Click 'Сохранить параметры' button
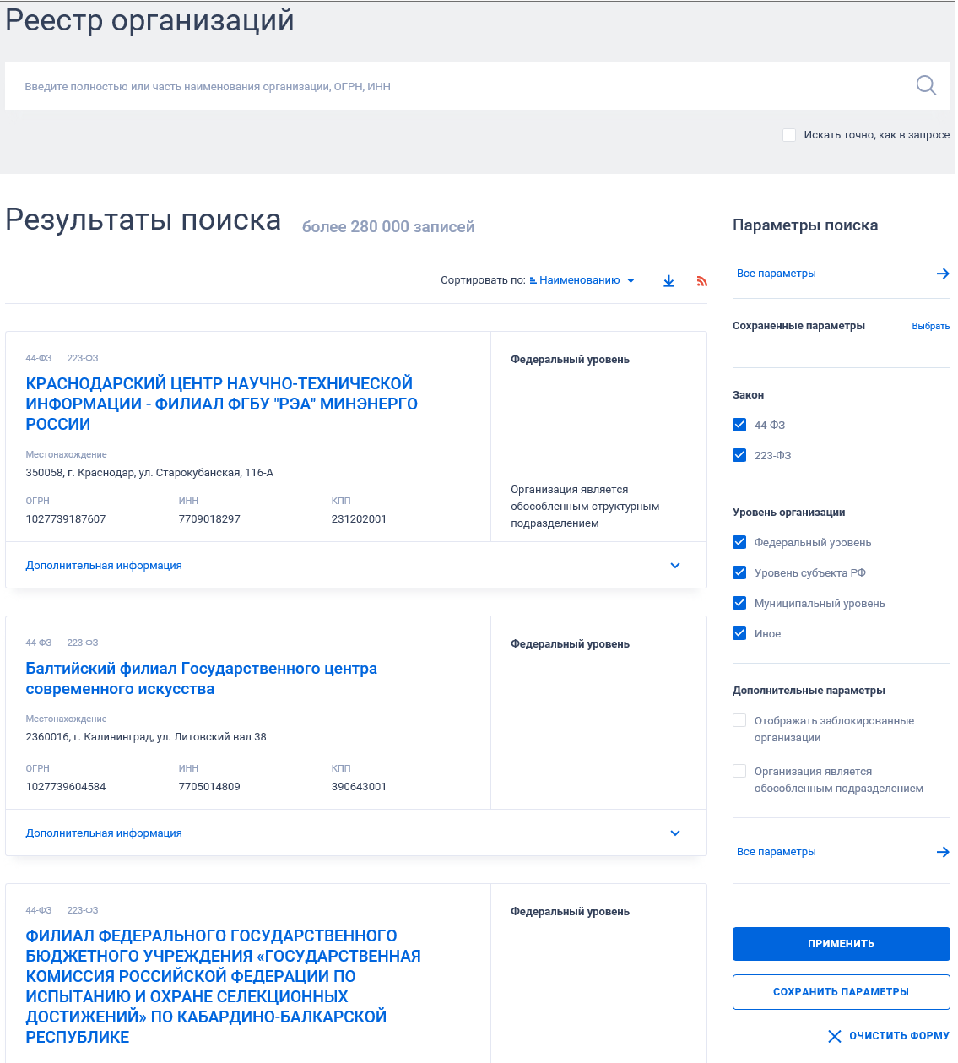 click(842, 992)
